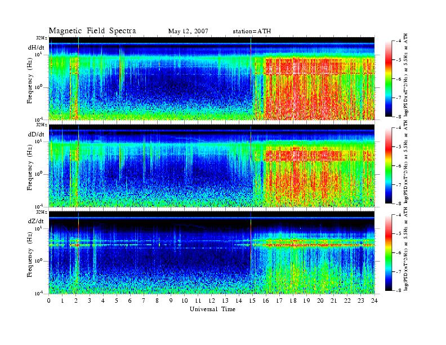
Task: Click the '-6' tick on dD/dt color bar
Action: click(x=398, y=166)
